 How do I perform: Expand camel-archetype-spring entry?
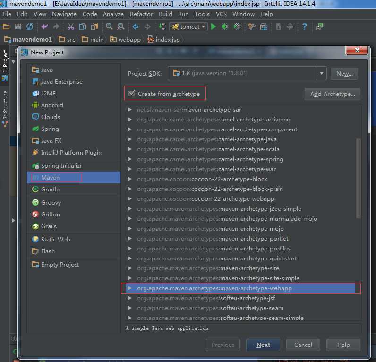(x=130, y=159)
